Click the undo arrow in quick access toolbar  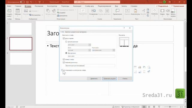point(31,2)
